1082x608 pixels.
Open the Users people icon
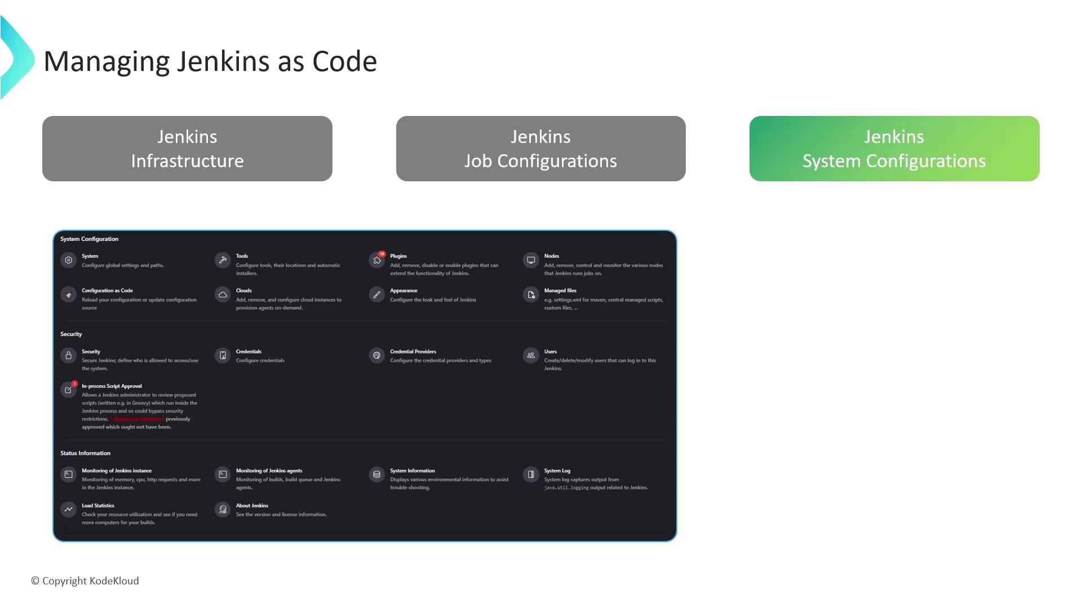coord(531,355)
